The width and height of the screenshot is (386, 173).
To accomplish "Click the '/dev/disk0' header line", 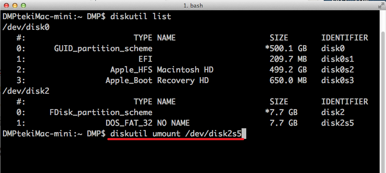I will pyautogui.click(x=26, y=27).
